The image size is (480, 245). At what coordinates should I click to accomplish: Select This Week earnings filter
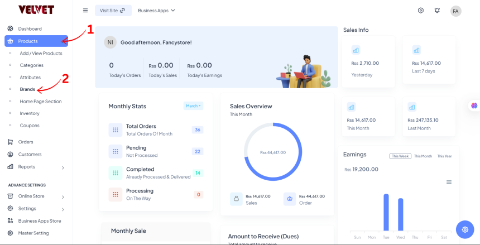point(400,156)
